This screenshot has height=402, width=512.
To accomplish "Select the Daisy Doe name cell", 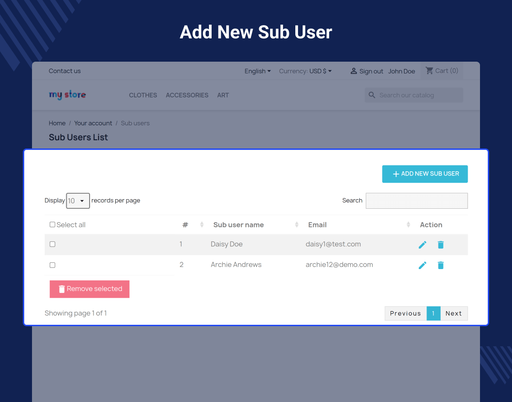I will pos(227,244).
